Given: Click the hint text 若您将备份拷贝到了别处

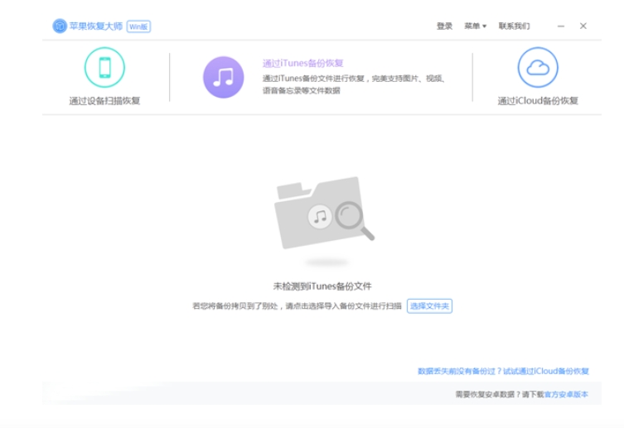Looking at the screenshot, I should 235,306.
